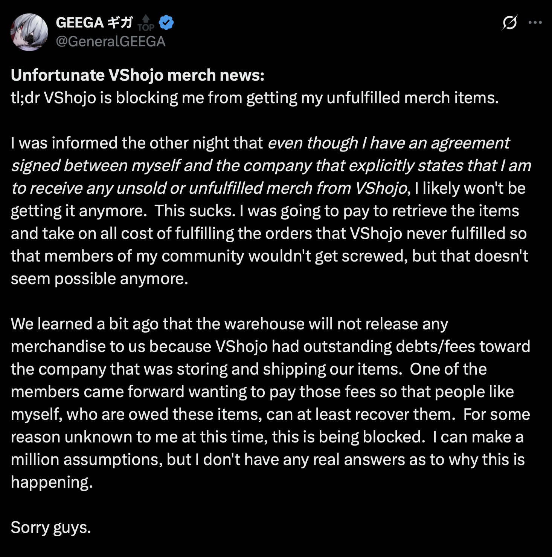Click the bold 'Unfortunate VShojo merch news:' headline
This screenshot has width=552, height=557.
click(x=137, y=75)
